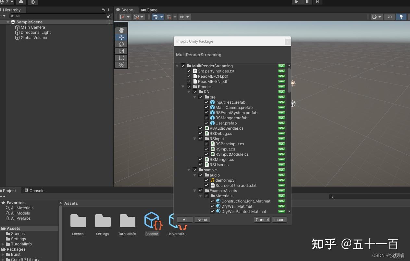This screenshot has width=410, height=261.
Task: Uncheck the DryWall_Mat.mat checkbox
Action: tap(212, 206)
